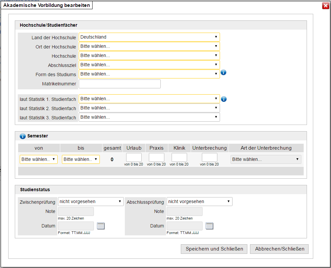331x268 pixels.
Task: Open calendar picker for Abschlussprüfung Datum
Action: pyautogui.click(x=209, y=226)
